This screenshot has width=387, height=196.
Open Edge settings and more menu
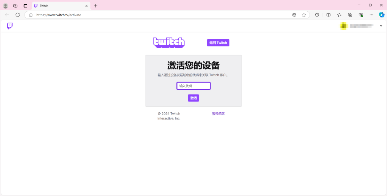pyautogui.click(x=372, y=15)
